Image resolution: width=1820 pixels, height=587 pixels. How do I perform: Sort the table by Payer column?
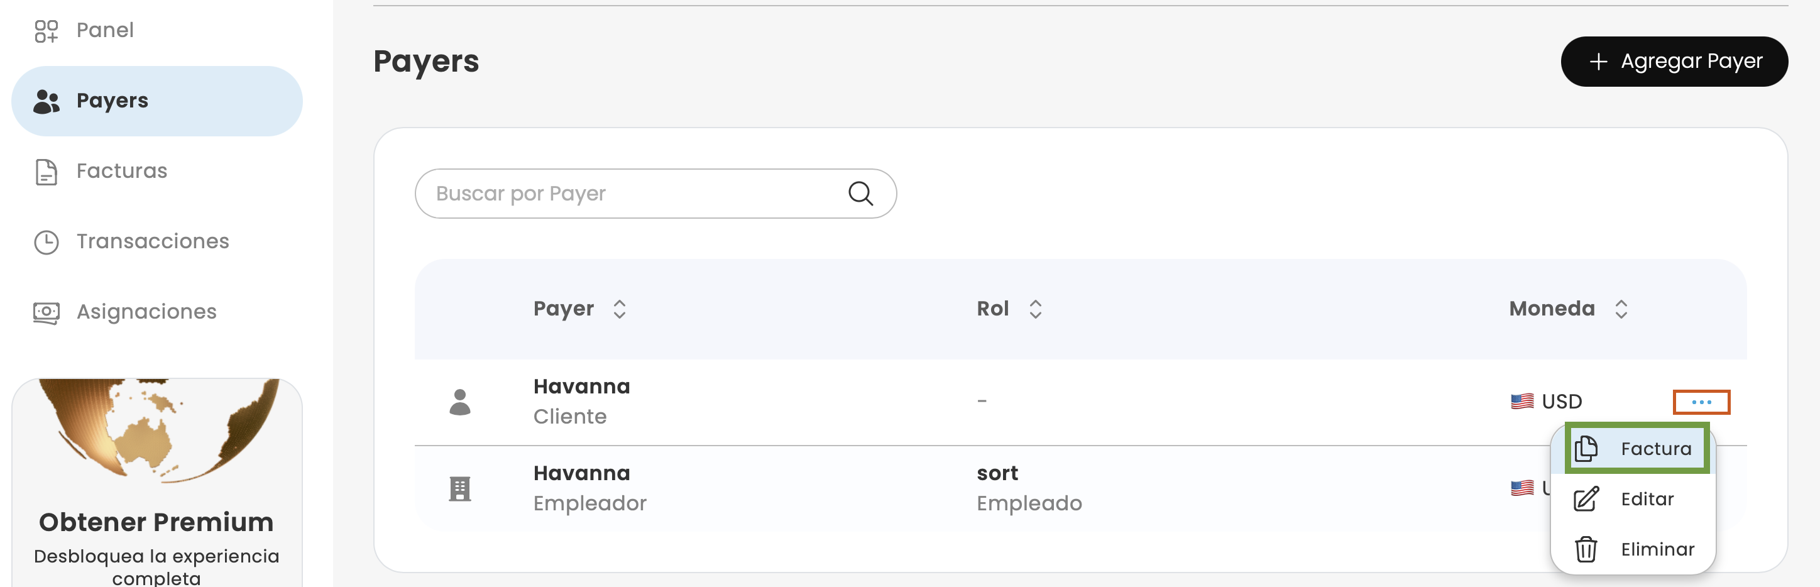pyautogui.click(x=620, y=309)
